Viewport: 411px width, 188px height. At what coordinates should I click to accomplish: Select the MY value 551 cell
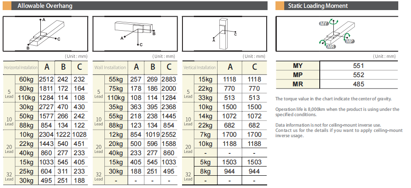[358, 66]
